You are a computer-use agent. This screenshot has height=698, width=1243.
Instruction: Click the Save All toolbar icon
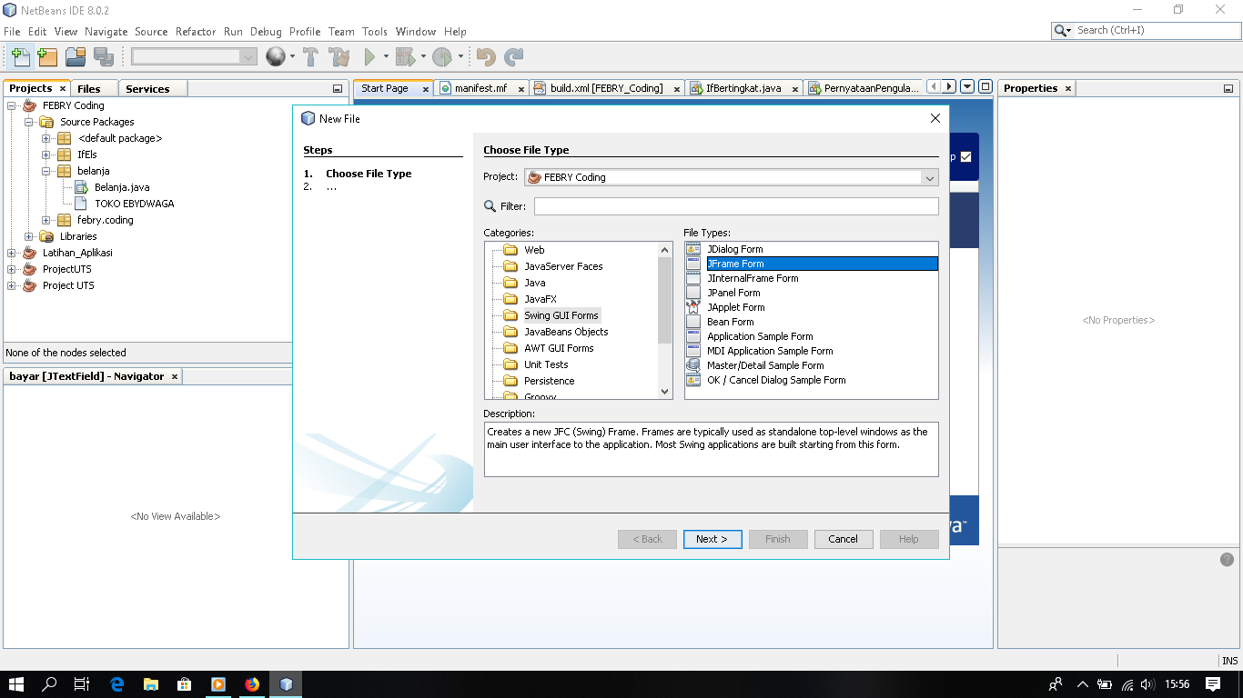103,56
